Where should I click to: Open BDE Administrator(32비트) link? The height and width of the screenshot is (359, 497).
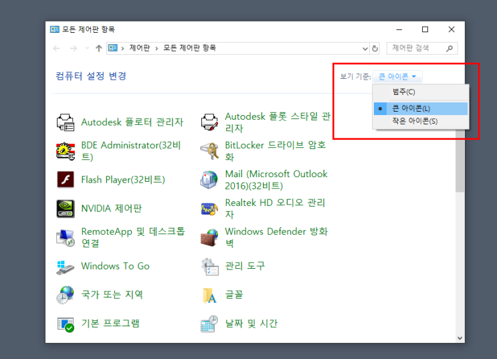[131, 151]
